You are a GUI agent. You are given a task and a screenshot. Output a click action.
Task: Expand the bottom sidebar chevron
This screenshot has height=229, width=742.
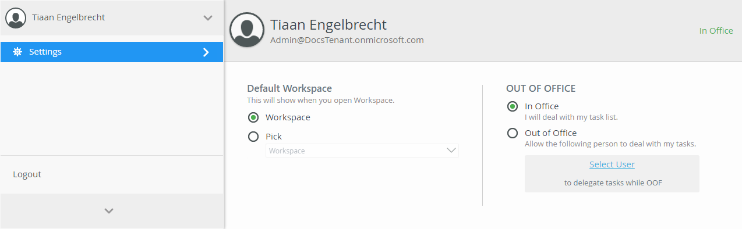click(108, 211)
